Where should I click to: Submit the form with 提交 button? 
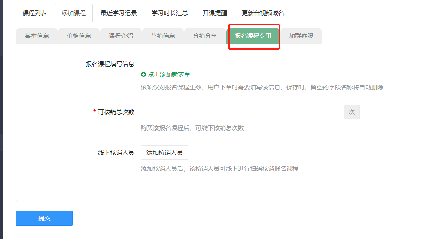44,218
